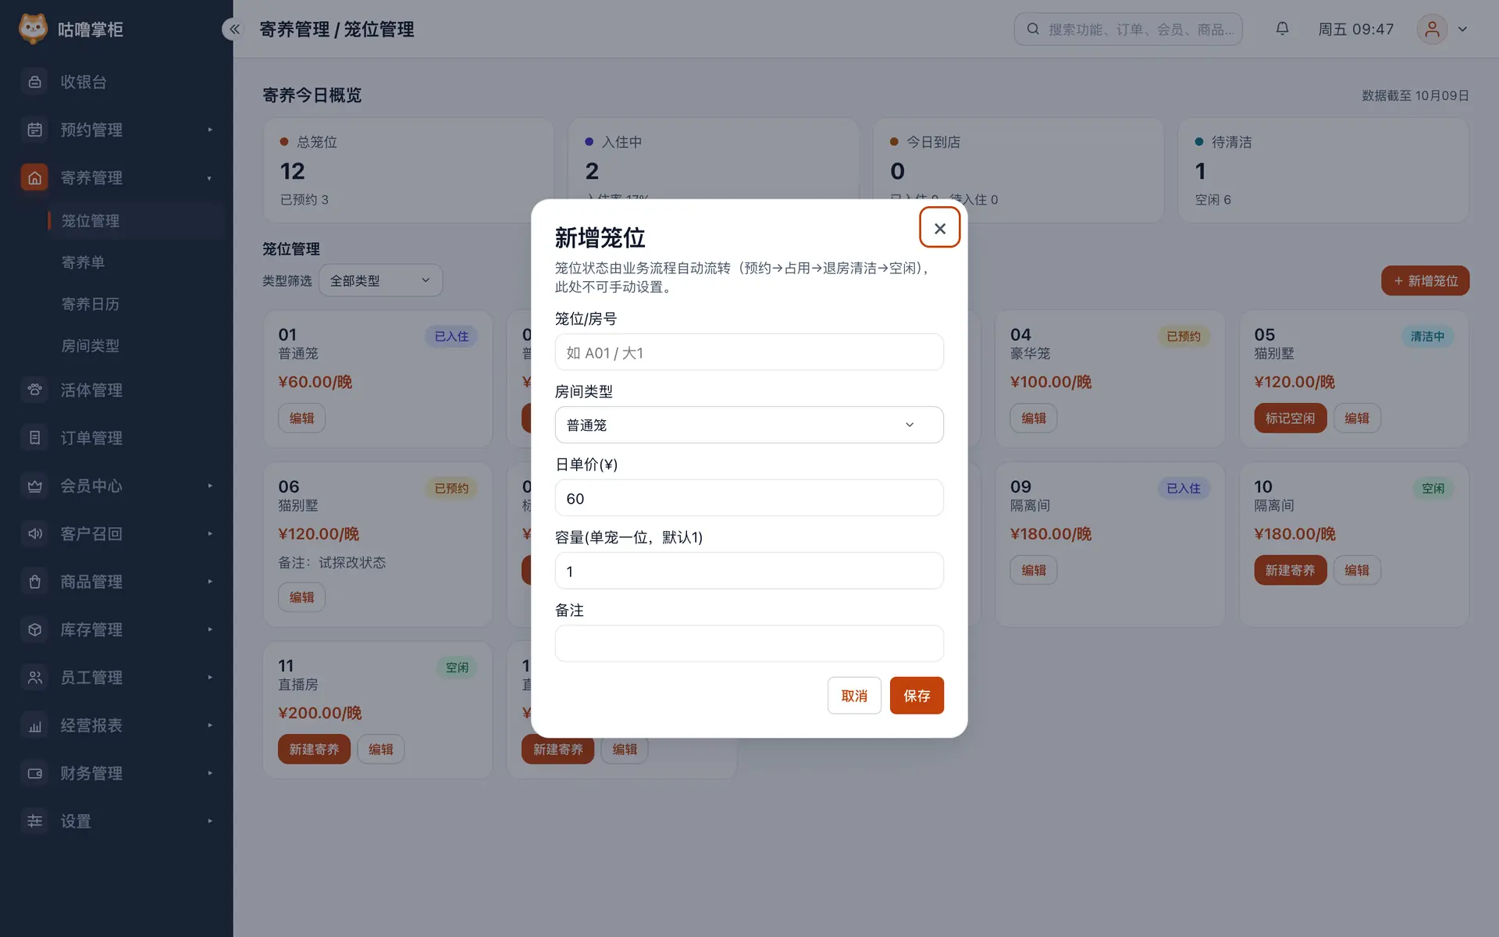The image size is (1499, 937).
Task: Go to 寄养单 in the sidebar
Action: coord(83,262)
